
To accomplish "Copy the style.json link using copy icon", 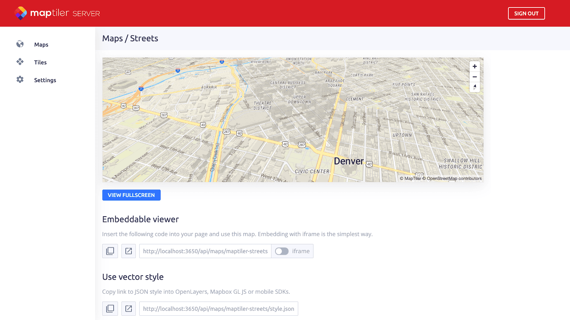I will coord(110,308).
